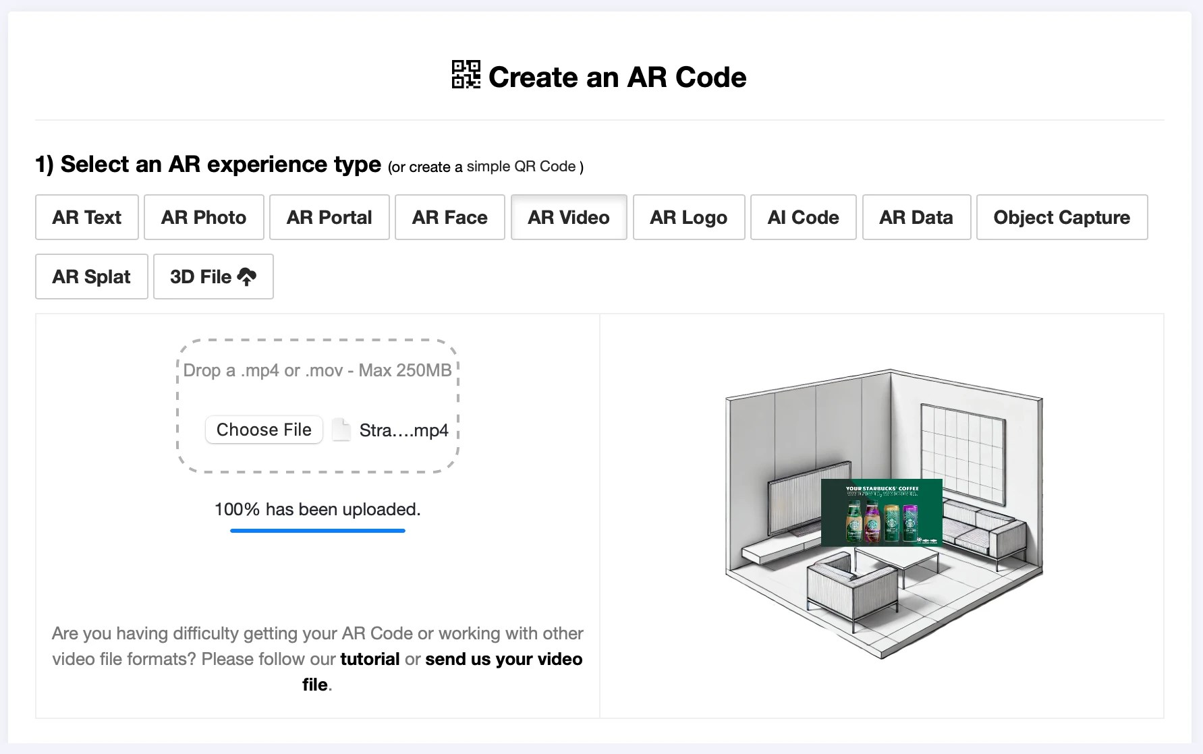Click the upload arrow icon on 3D File

click(x=245, y=275)
